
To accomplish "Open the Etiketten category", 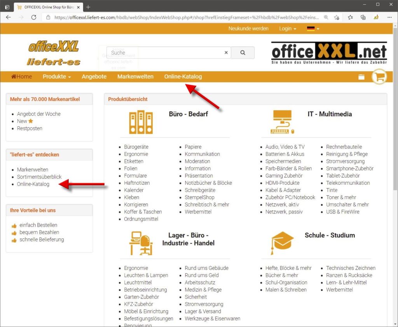I will click(134, 161).
